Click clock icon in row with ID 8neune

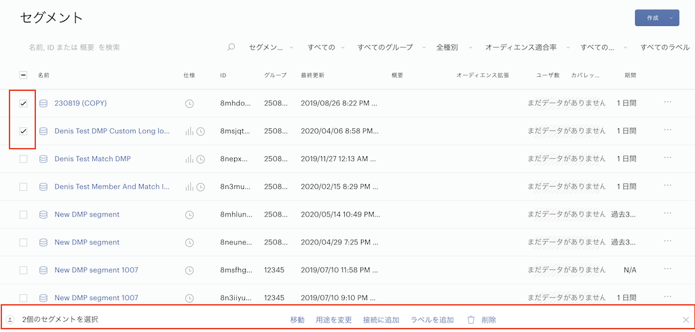[x=189, y=242]
